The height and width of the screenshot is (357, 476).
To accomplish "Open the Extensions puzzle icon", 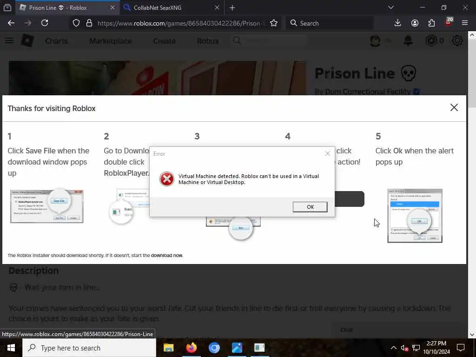I will click(431, 23).
